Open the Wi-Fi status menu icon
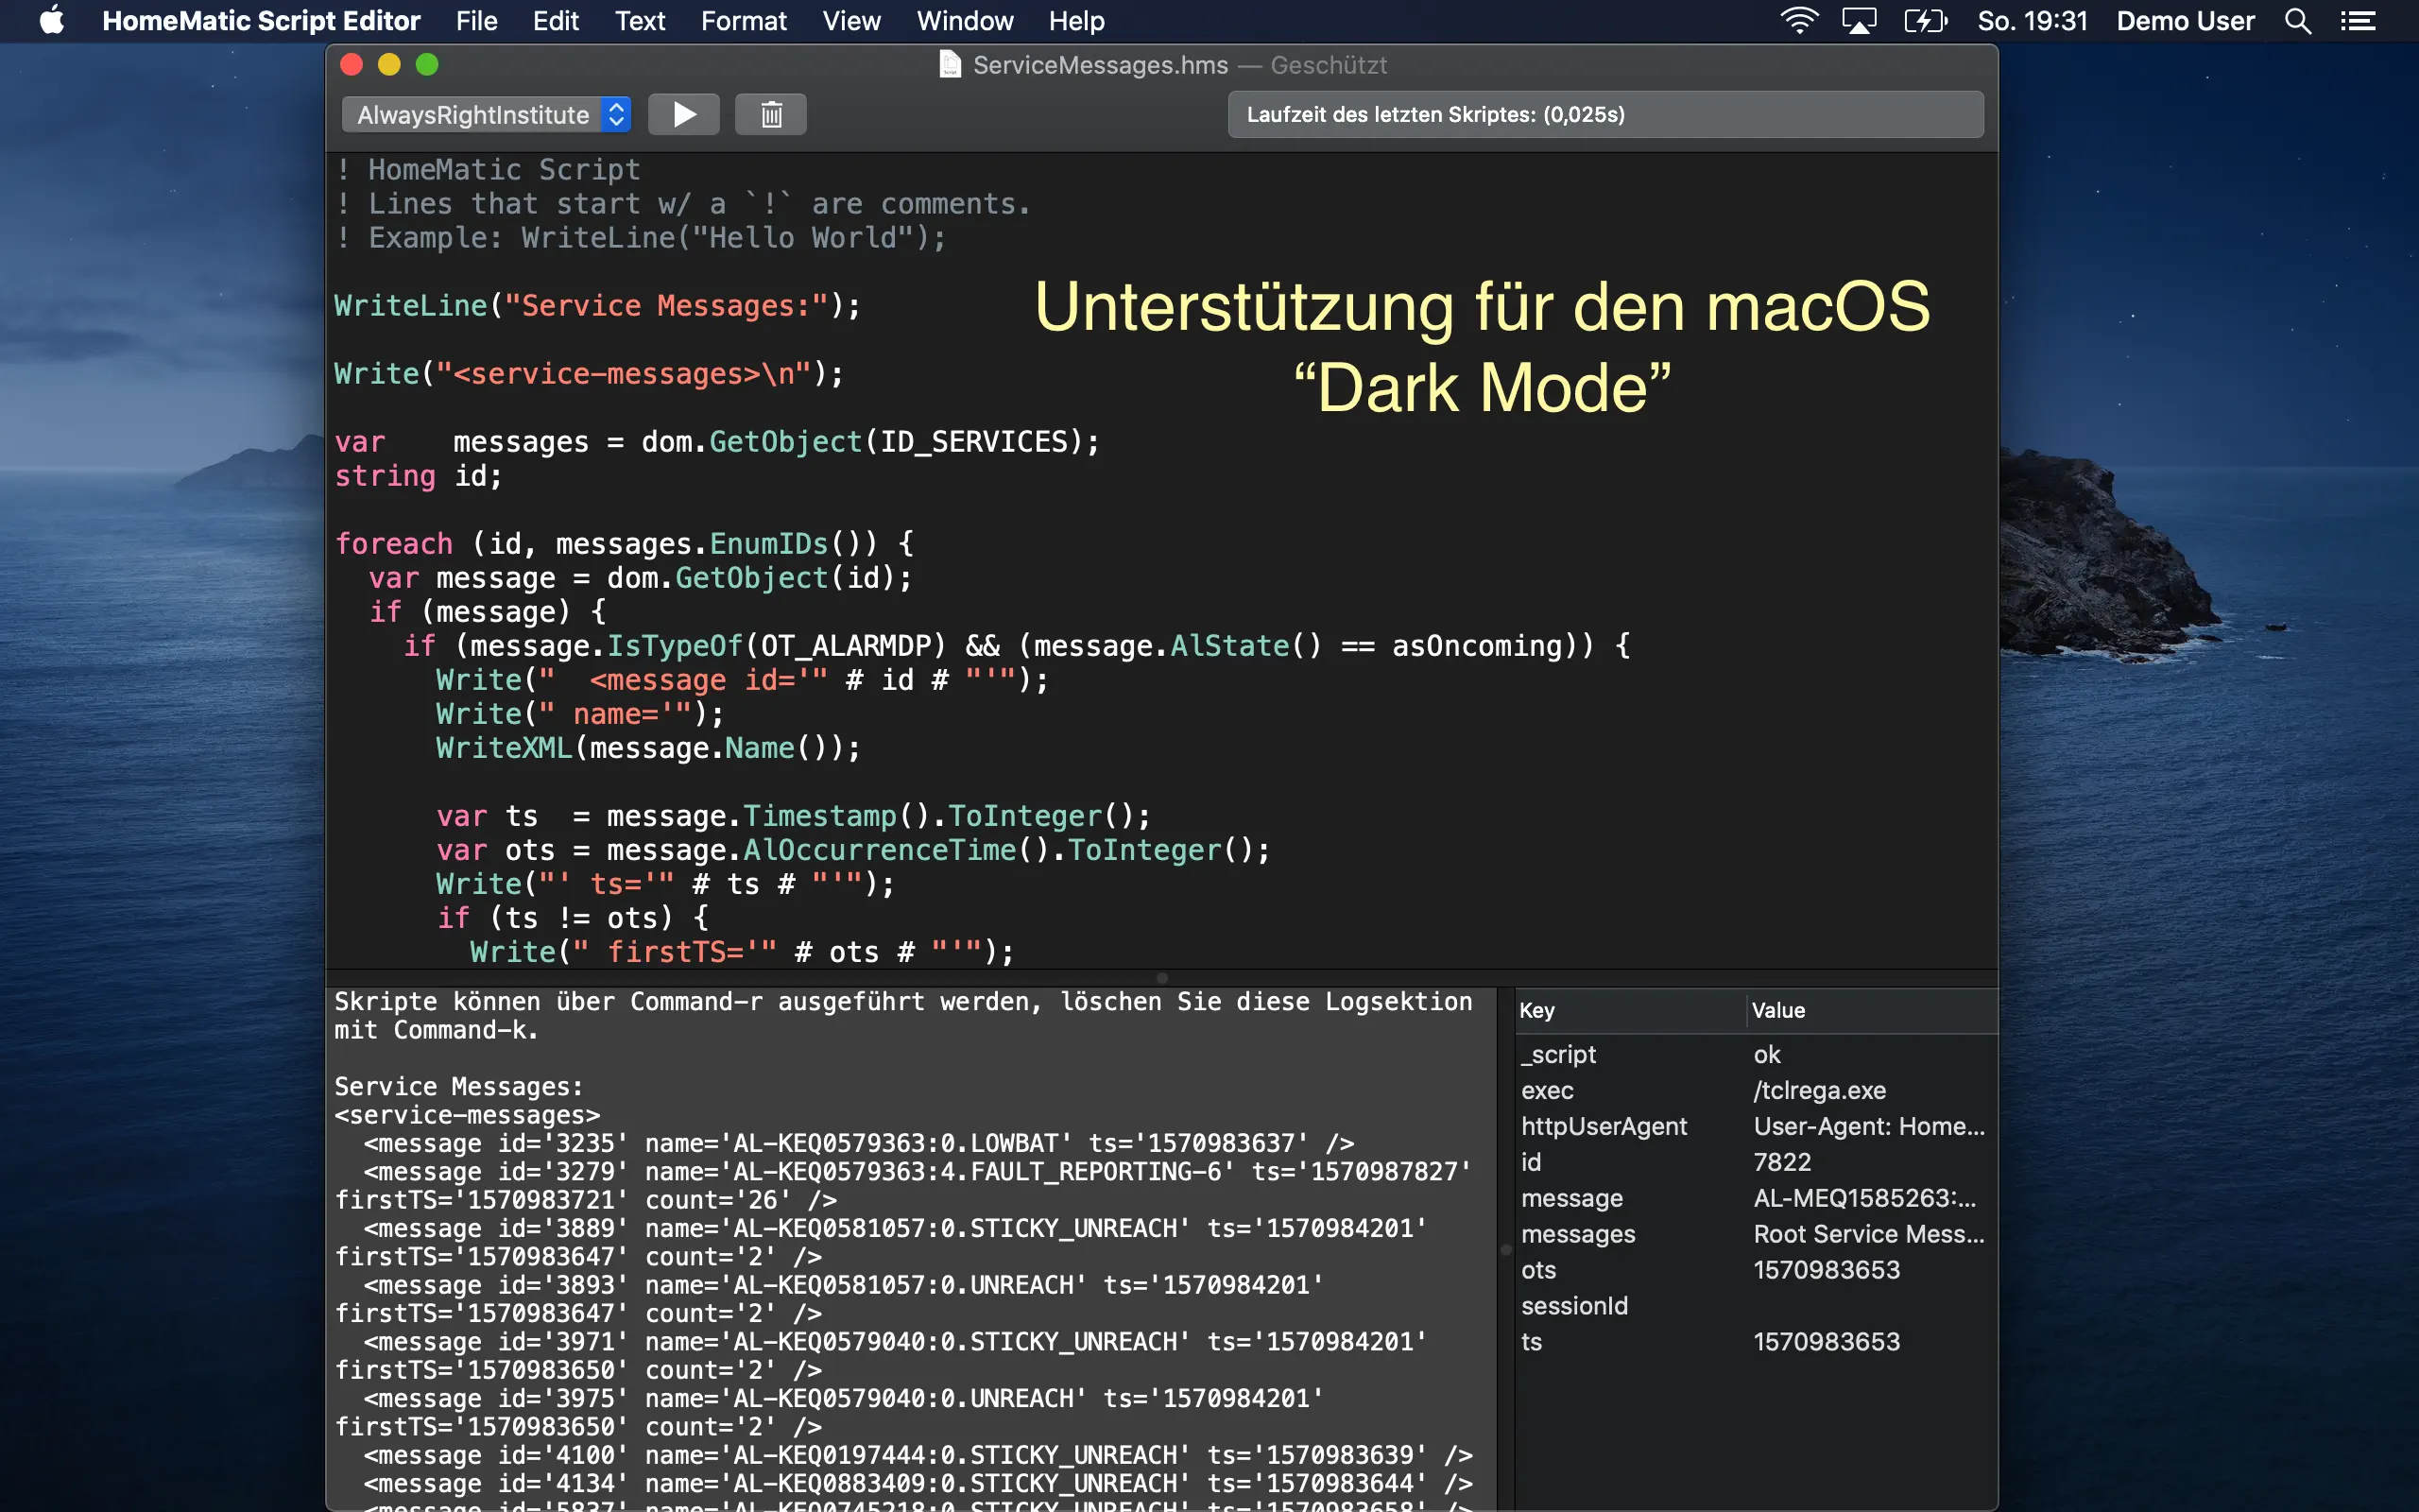The image size is (2419, 1512). point(1798,21)
